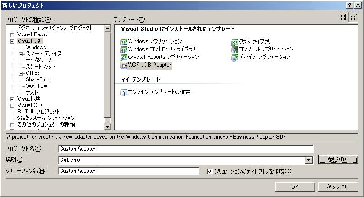Expand その他のプロジェクトの種類 node
Image resolution: width=364 pixels, height=197 pixels.
[12, 125]
